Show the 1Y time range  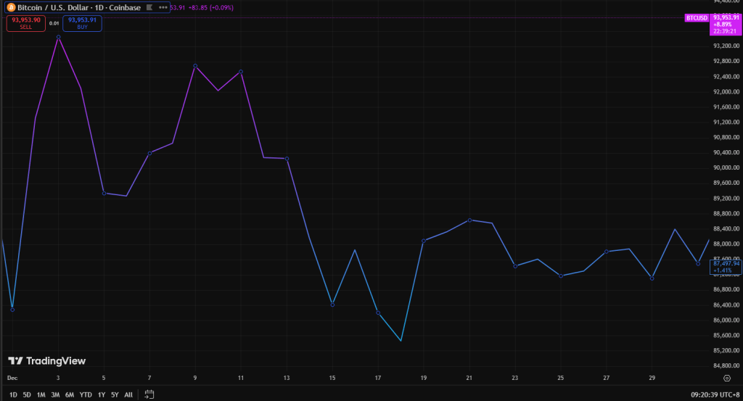click(102, 394)
